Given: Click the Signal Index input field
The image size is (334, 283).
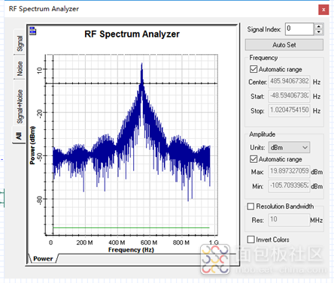Looking at the screenshot, I should (x=299, y=29).
